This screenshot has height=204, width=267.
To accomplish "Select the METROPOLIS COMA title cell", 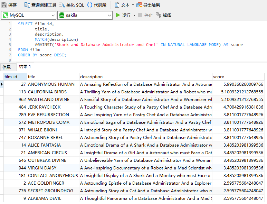I will point(53,122).
